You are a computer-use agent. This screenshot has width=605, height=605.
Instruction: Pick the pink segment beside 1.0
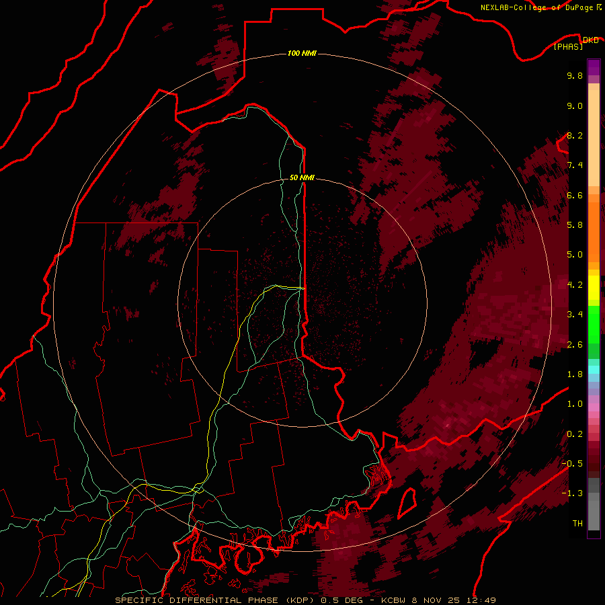tap(594, 407)
